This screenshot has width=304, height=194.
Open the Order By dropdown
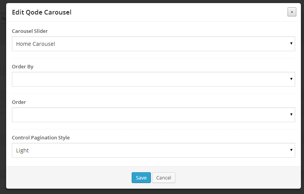[153, 79]
